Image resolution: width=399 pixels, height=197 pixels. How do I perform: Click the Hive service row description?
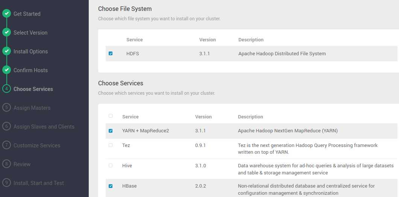tap(316, 169)
